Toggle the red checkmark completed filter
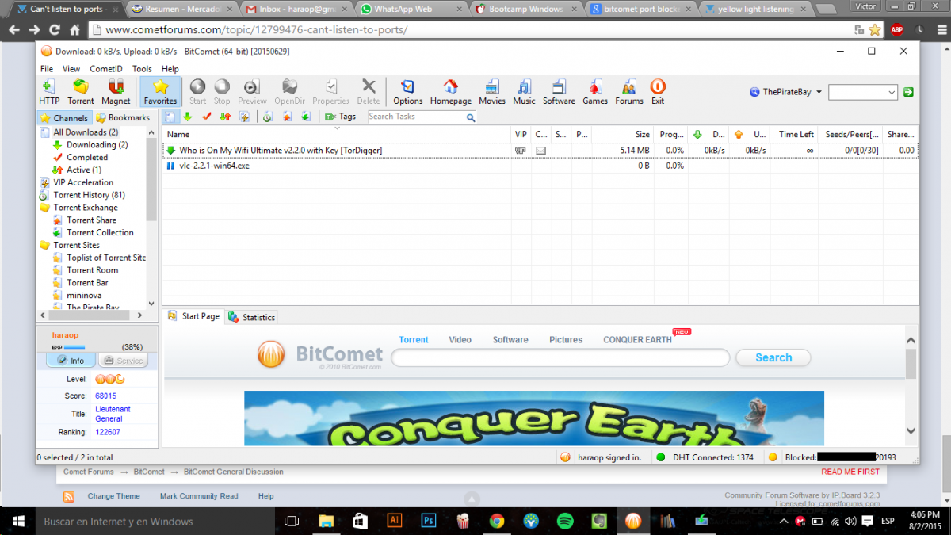Image resolution: width=951 pixels, height=535 pixels. click(207, 117)
